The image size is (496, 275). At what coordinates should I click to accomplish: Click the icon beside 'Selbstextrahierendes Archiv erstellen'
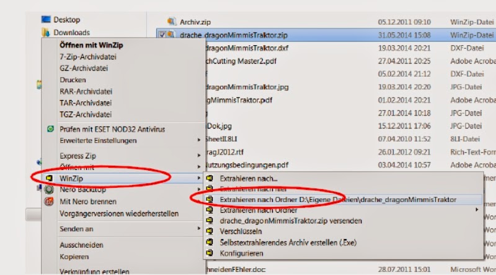coord(210,242)
